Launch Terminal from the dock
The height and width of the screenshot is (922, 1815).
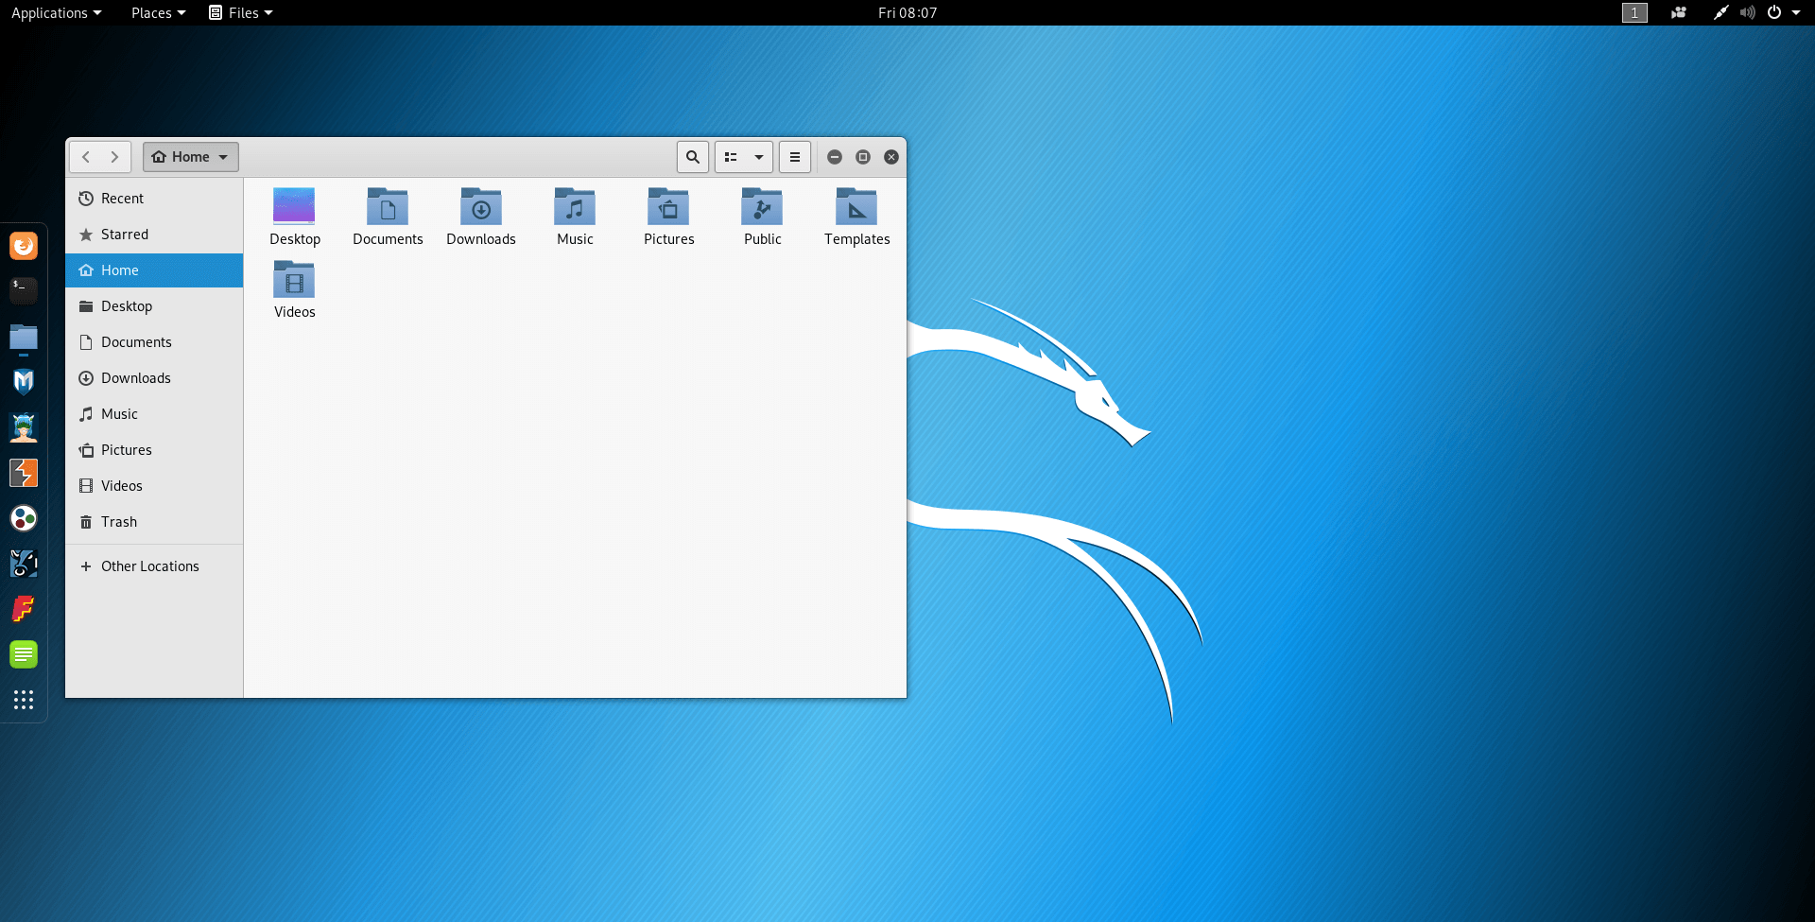[24, 290]
